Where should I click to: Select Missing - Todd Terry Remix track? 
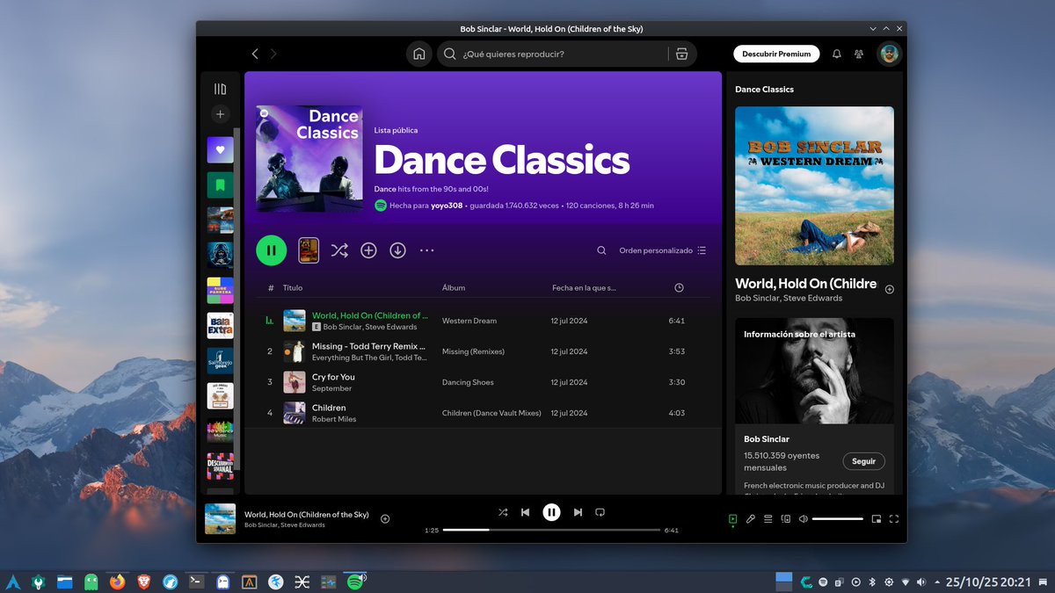tap(368, 346)
